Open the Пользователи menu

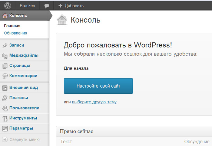[25, 108]
